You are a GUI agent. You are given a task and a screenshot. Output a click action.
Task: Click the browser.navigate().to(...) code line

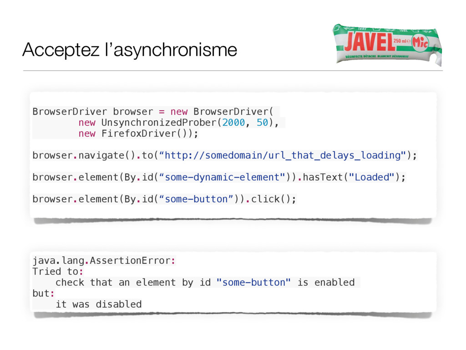(225, 155)
